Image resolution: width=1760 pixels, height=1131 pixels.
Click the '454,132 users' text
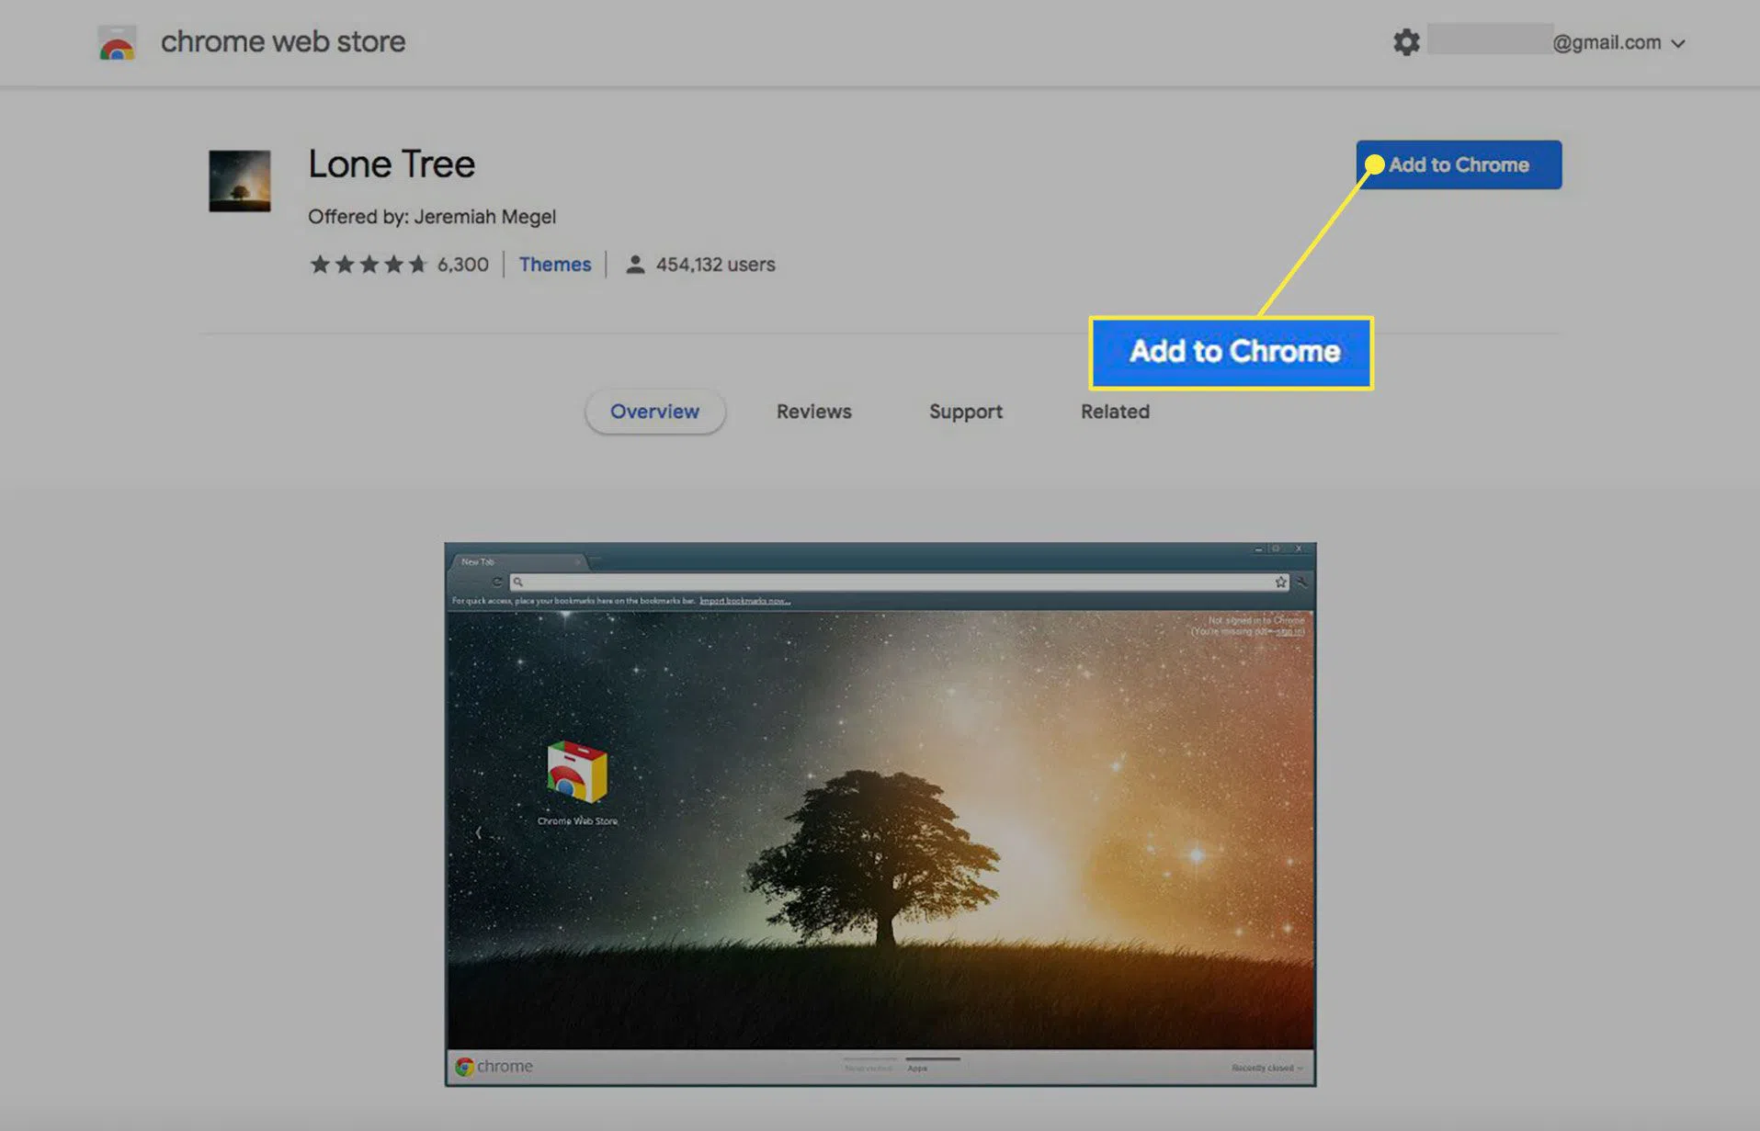point(715,265)
